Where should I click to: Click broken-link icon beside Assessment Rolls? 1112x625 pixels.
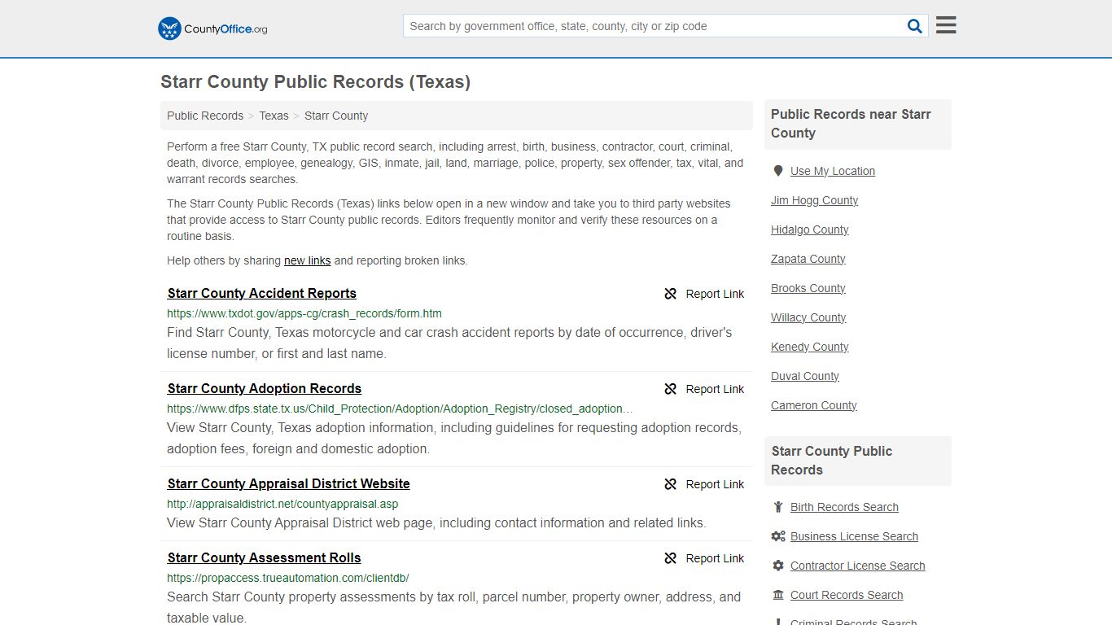pyautogui.click(x=670, y=558)
